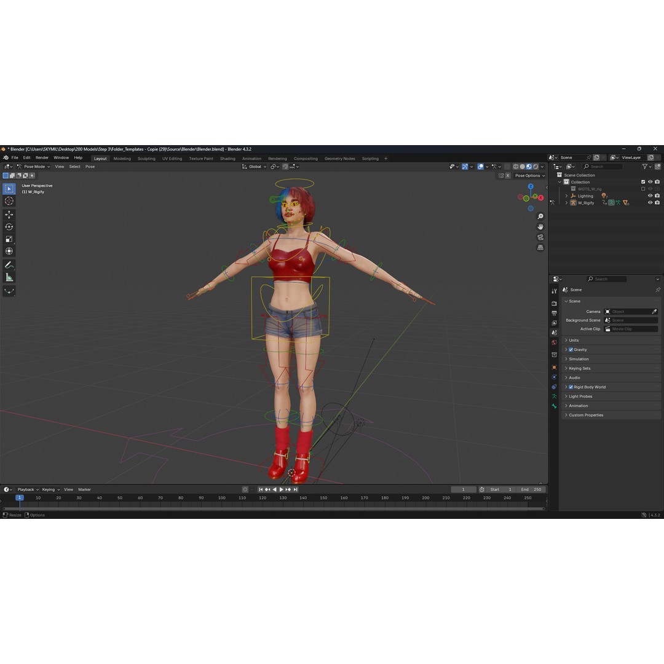This screenshot has height=664, width=664.
Task: Open the Tool properties tab
Action: pyautogui.click(x=555, y=291)
